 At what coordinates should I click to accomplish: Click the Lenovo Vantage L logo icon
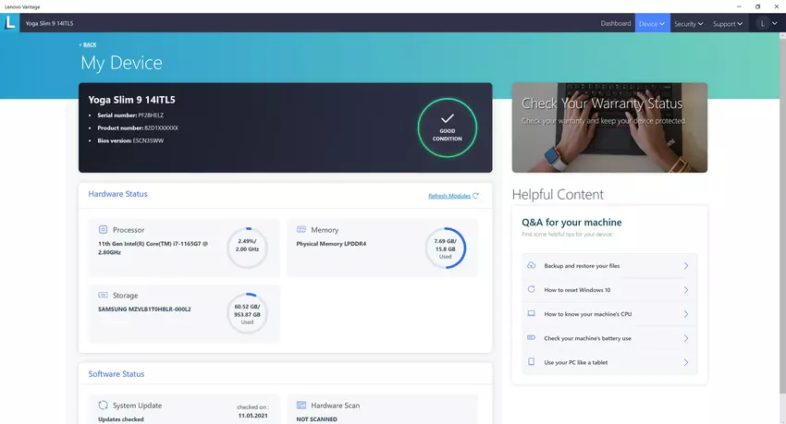point(10,23)
